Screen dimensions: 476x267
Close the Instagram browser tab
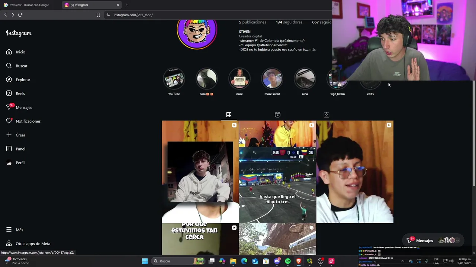coord(118,5)
